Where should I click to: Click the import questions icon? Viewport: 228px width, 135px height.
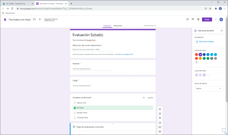(160, 114)
